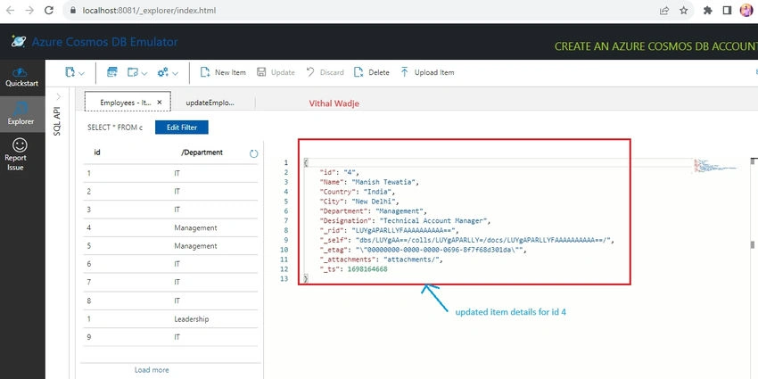Select item id 5 in Management
Viewport: 758px width, 379px height.
pos(170,246)
